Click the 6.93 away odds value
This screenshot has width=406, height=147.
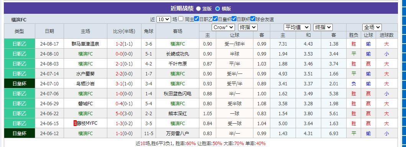point(334,134)
